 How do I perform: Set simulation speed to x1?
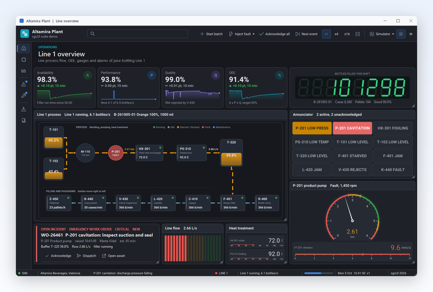tap(326, 34)
